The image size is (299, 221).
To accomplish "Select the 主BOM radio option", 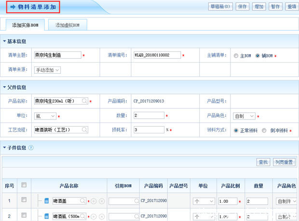I will click(x=236, y=55).
